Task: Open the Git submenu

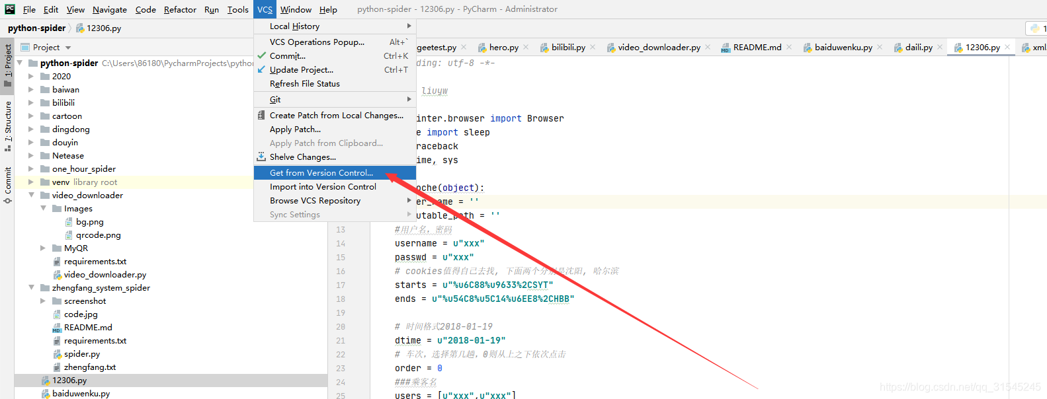Action: coord(335,99)
